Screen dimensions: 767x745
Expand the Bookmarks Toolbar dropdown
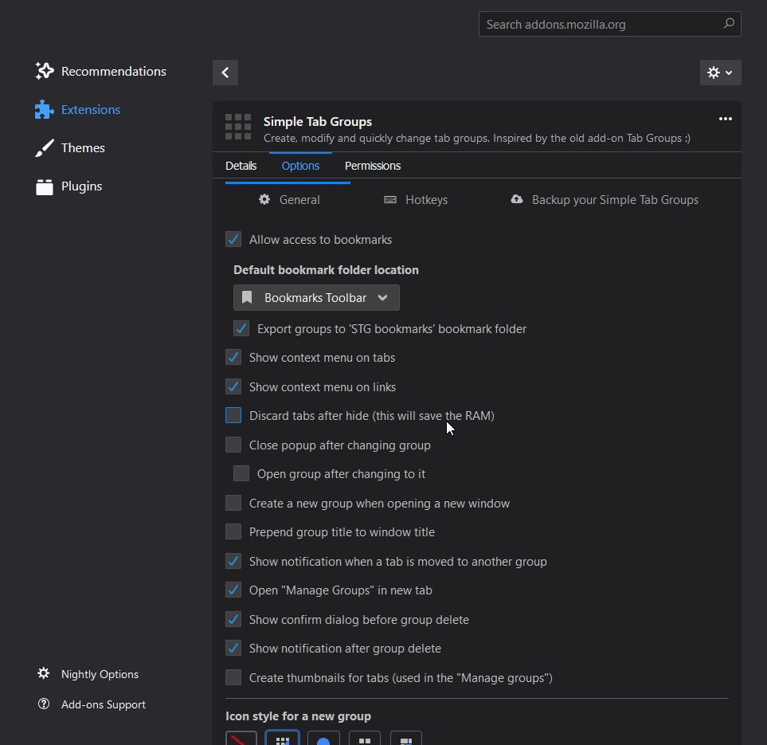pyautogui.click(x=316, y=298)
